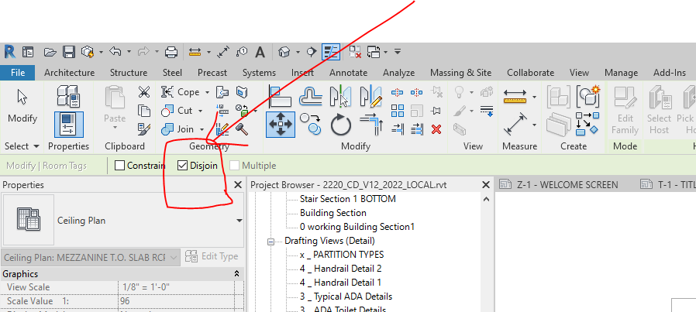Switch to the Massing & Site tab
The image size is (696, 312).
tap(460, 73)
